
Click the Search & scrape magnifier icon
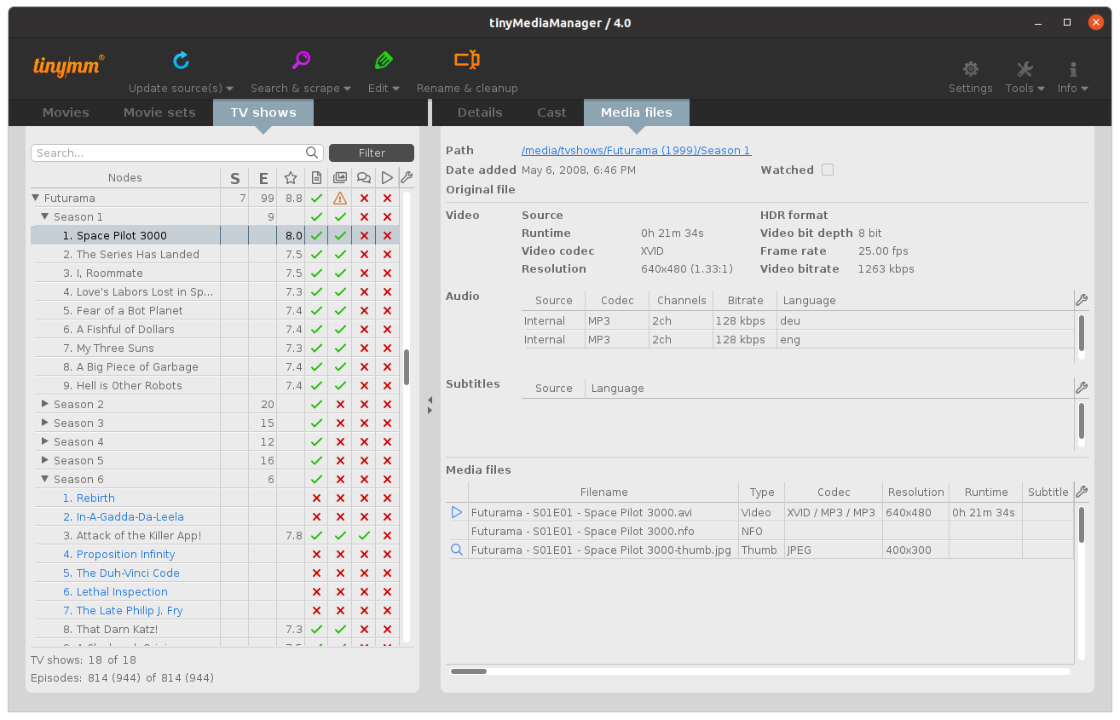(x=301, y=60)
